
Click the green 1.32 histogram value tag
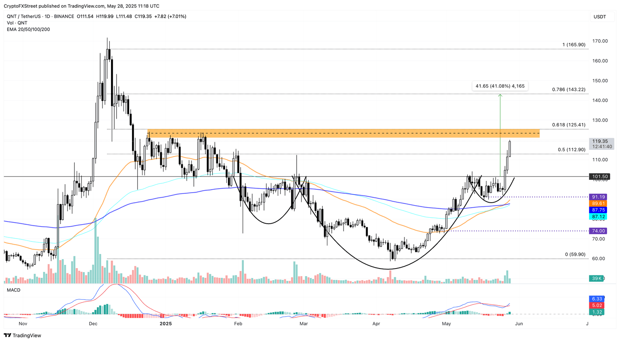coord(597,312)
